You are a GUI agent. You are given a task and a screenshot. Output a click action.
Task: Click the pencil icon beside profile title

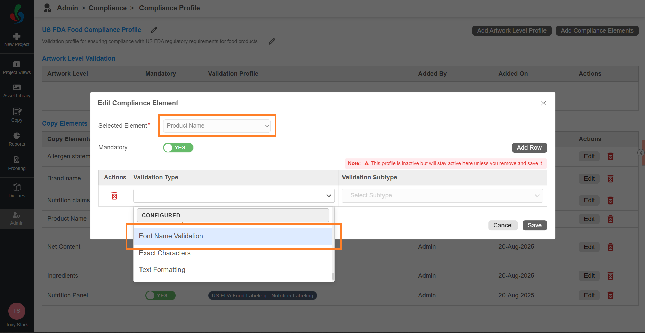(154, 30)
